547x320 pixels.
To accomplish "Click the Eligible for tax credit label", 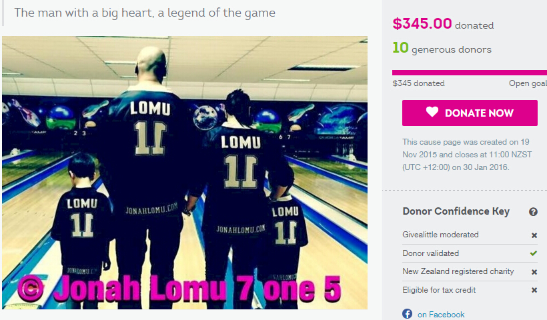I will (439, 290).
